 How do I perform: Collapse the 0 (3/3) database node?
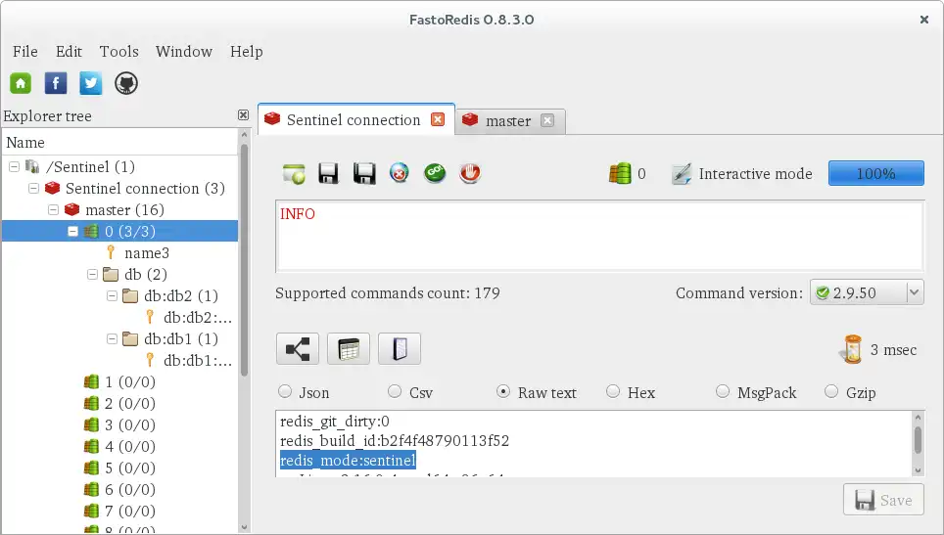coord(72,231)
